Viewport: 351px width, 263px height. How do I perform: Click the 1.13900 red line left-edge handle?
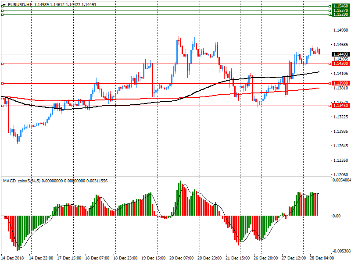2,83
